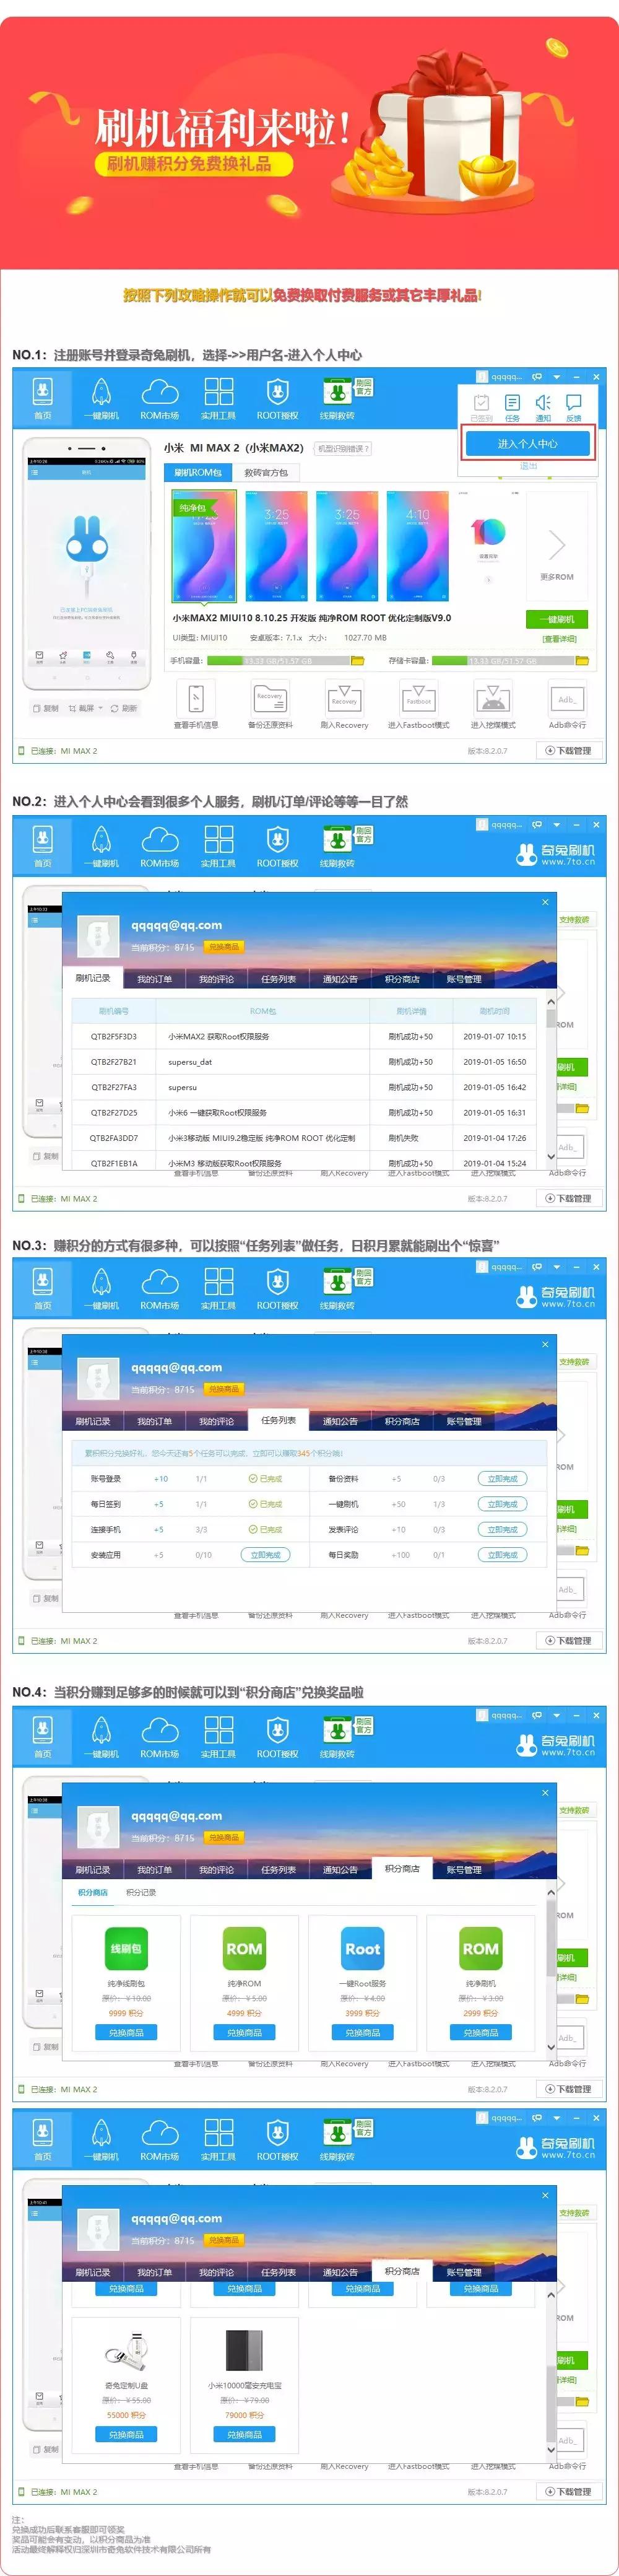In NO.2 screenshot, click record row QTB2F5F3D3

[x=304, y=1036]
